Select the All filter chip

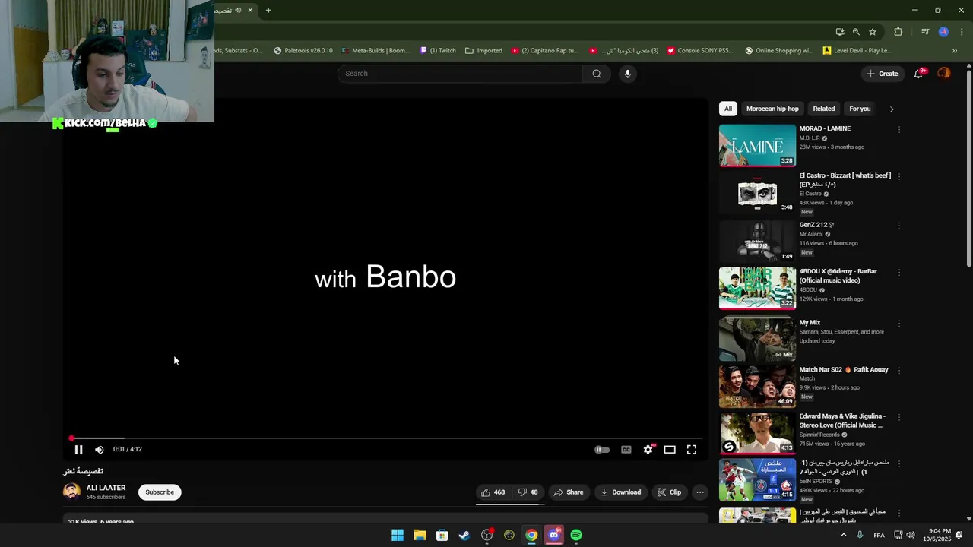(x=727, y=109)
